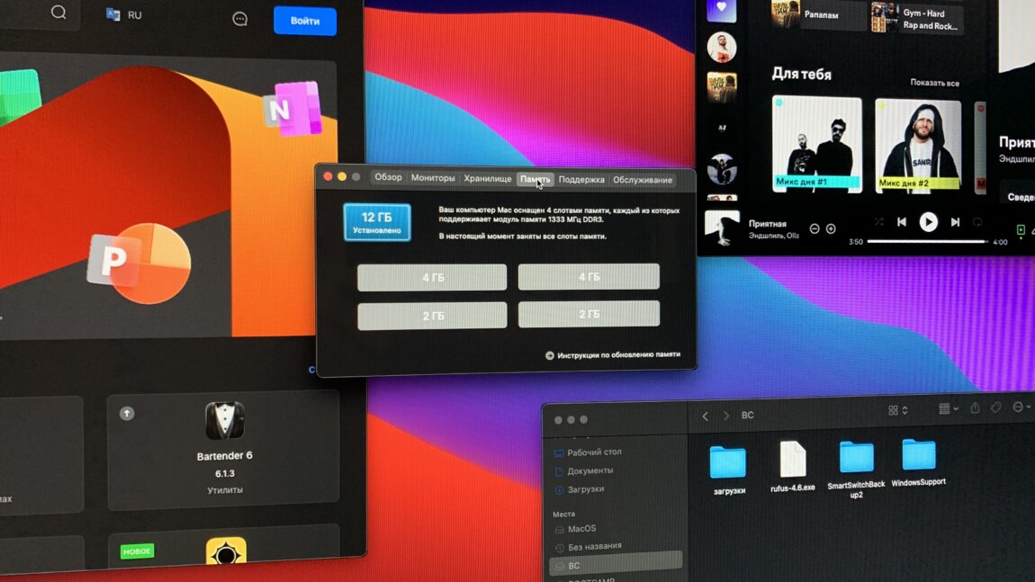Viewport: 1035px width, 582px height.
Task: Click the shuffle icon in the music player
Action: click(878, 222)
